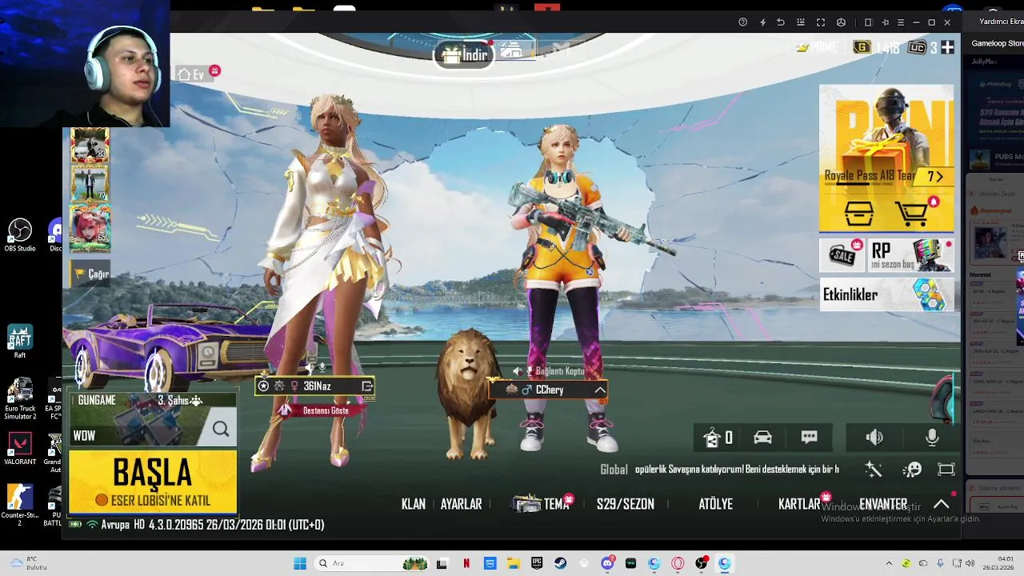Open Netflix from the taskbar
1024x576 pixels.
(466, 563)
